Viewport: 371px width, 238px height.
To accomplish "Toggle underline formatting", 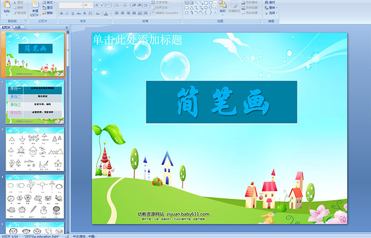I will tap(73, 13).
